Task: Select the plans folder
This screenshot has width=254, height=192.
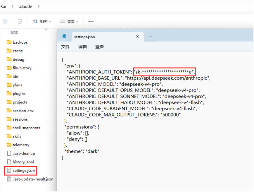Action: pos(14,85)
